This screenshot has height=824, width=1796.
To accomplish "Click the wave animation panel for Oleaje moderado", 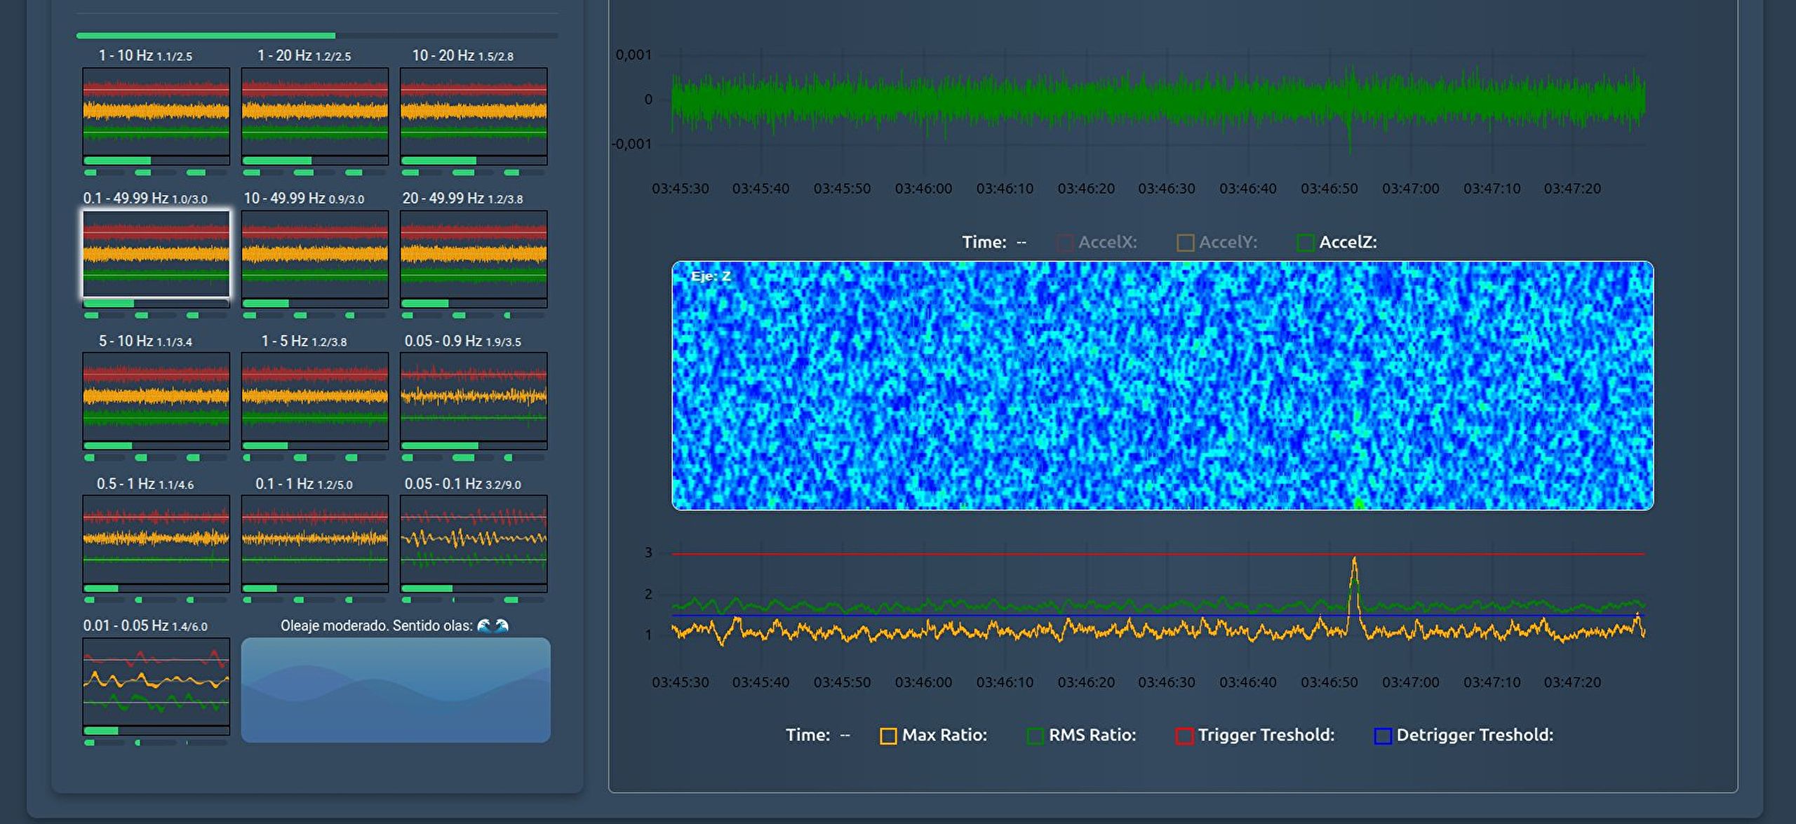I will tap(396, 690).
